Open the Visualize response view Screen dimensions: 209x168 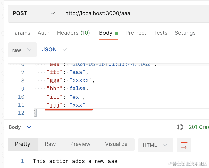coord(116,144)
